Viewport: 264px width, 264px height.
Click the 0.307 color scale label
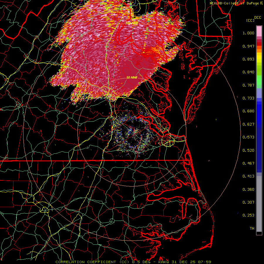click(248, 202)
